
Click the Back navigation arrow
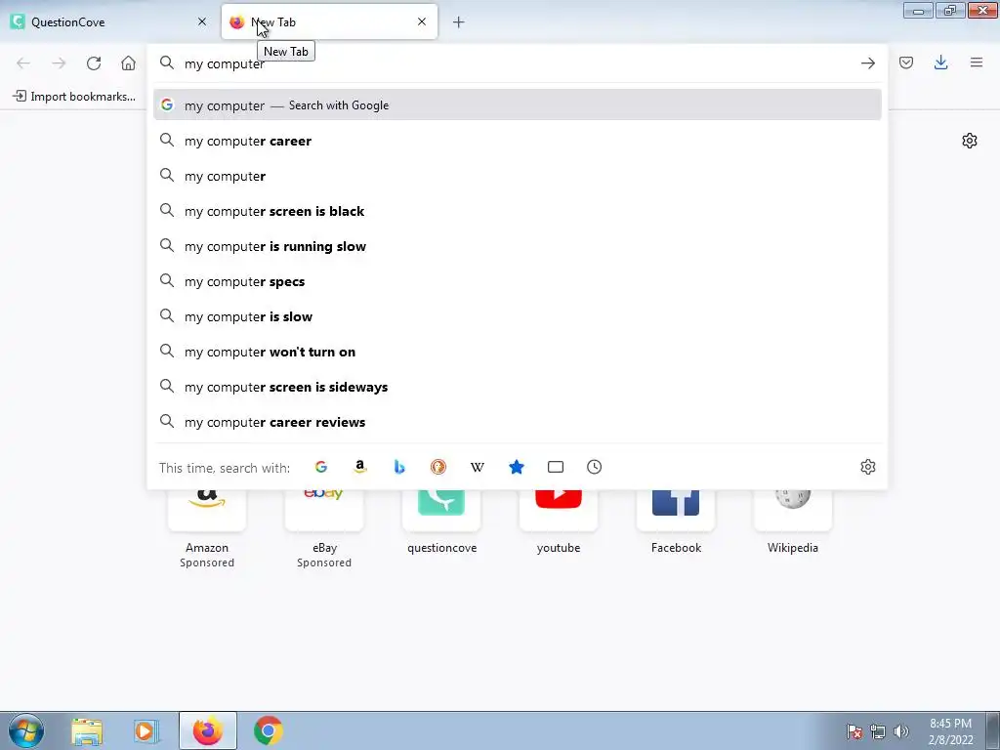[x=23, y=63]
